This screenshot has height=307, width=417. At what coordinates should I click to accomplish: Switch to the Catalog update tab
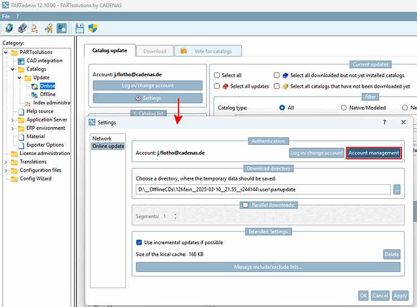point(110,51)
